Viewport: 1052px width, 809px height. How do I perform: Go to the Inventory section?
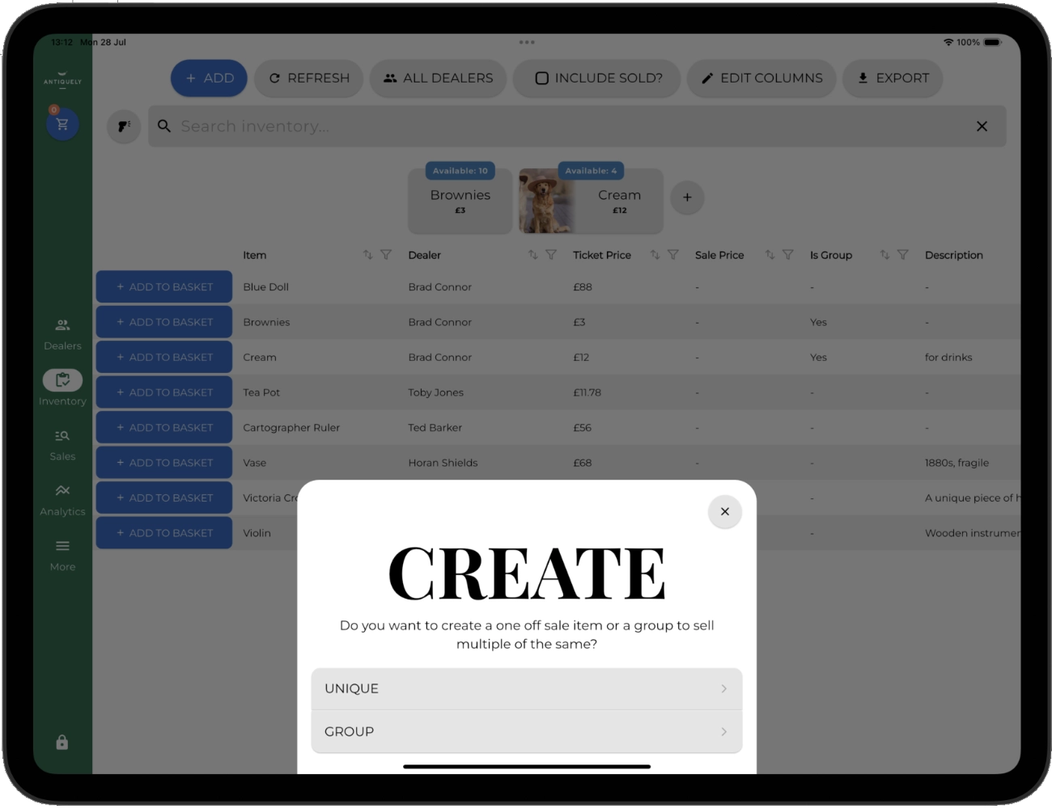click(62, 389)
